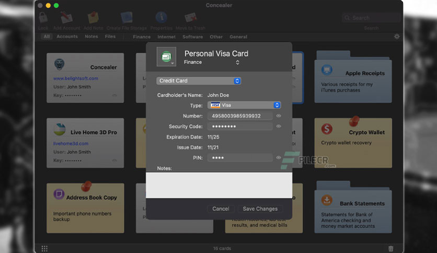This screenshot has height=253, width=437.
Task: Reveal the Security Code with eye icon
Action: [279, 126]
